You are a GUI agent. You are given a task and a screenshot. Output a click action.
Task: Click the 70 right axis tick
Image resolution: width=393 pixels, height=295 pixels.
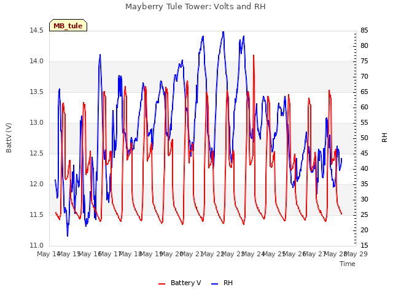click(x=364, y=76)
